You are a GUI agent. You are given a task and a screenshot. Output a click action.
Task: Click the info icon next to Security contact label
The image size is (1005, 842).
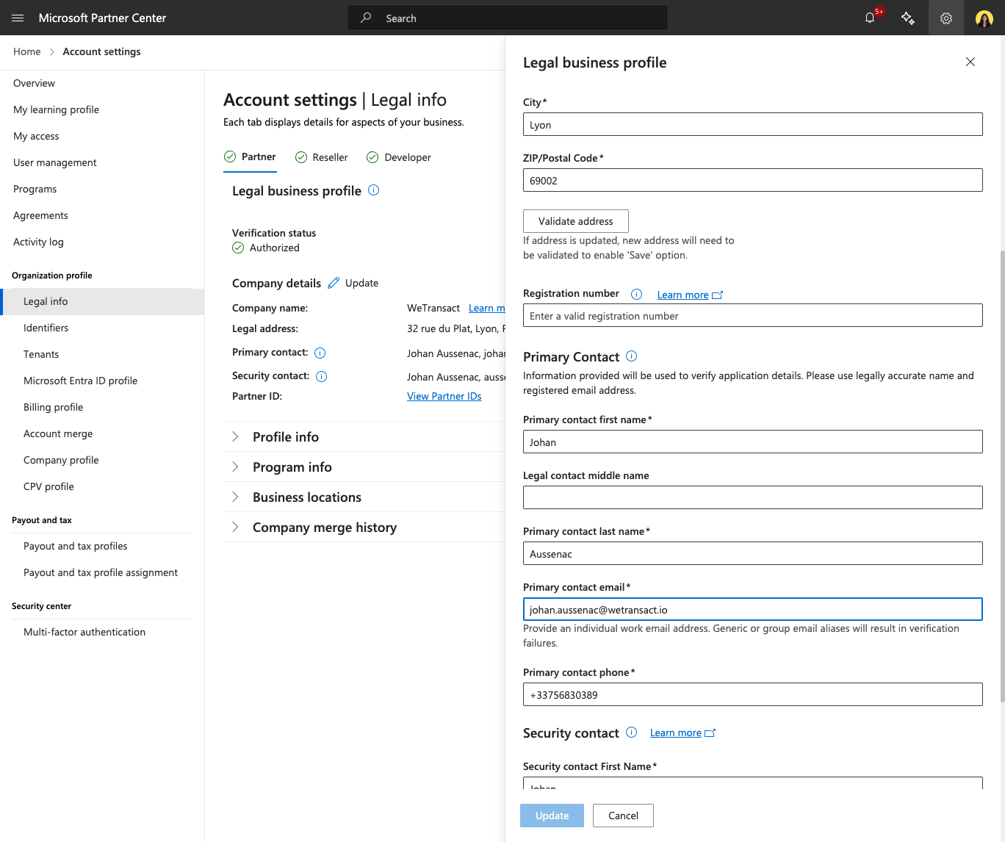click(x=322, y=376)
